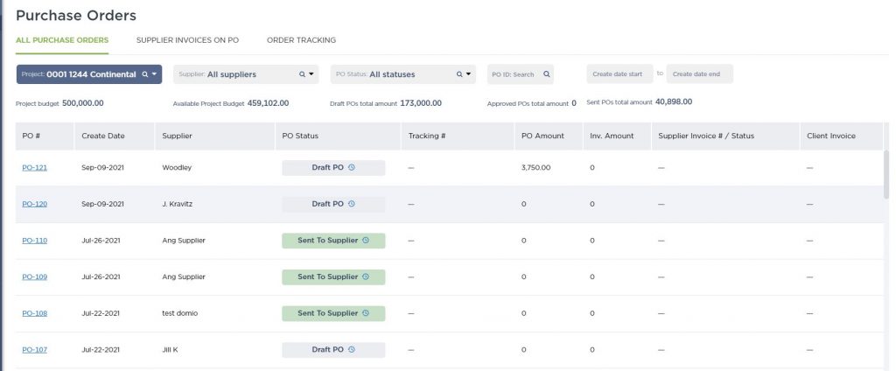The width and height of the screenshot is (896, 371).
Task: Click the PO-107 link
Action: coord(34,350)
